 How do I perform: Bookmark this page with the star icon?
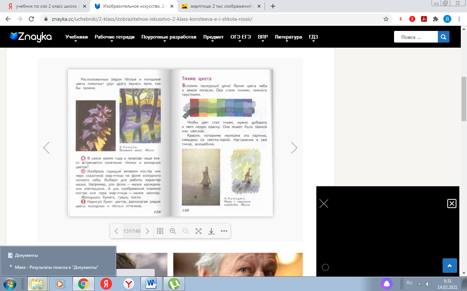pyautogui.click(x=386, y=19)
